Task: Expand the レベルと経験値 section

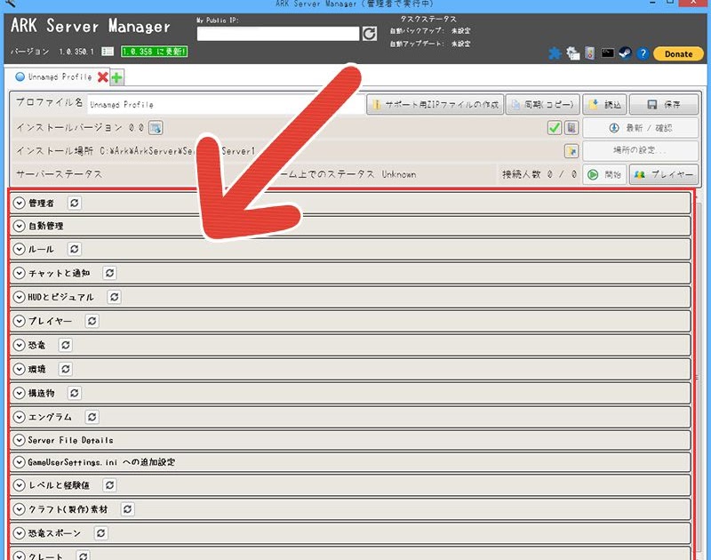Action: click(x=19, y=485)
